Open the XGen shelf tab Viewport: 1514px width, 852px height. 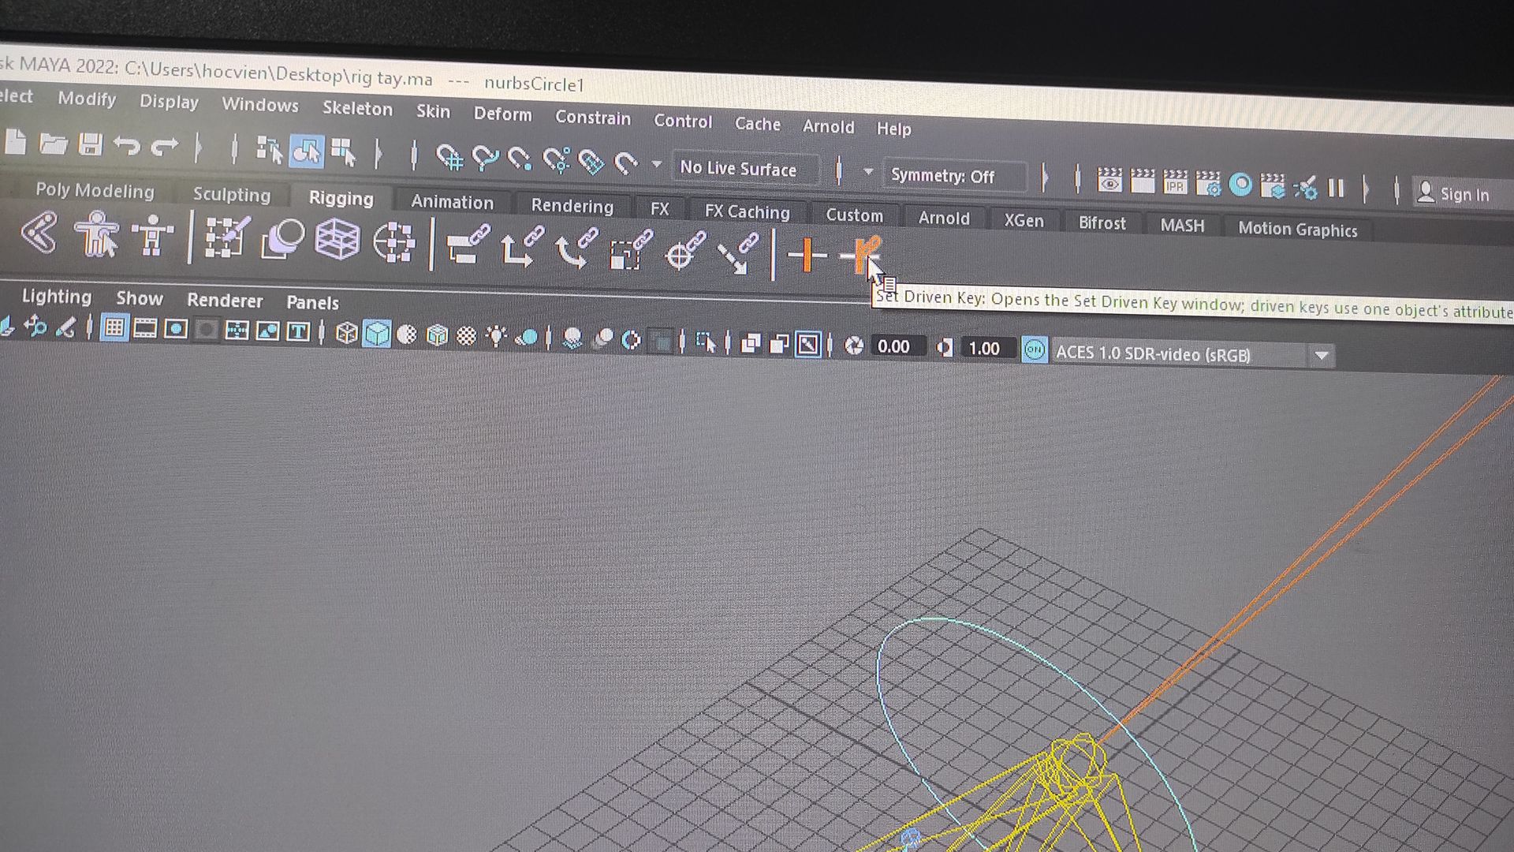click(1024, 221)
